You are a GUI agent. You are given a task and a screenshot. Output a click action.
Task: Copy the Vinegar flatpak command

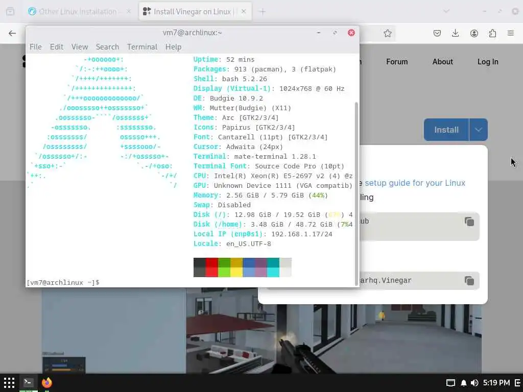(469, 281)
